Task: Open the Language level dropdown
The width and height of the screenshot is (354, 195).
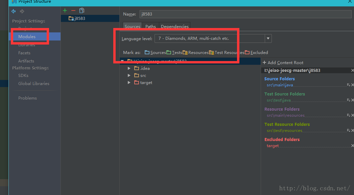Action: coord(268,38)
